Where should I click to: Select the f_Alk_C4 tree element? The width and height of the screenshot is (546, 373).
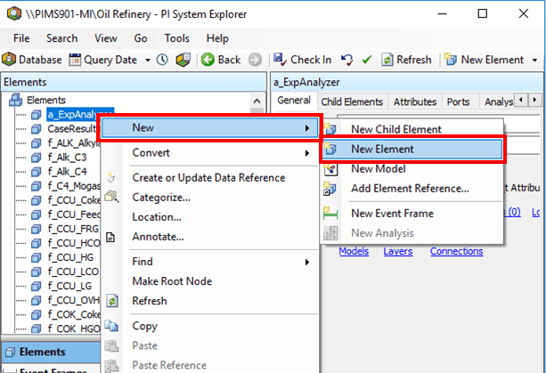67,172
